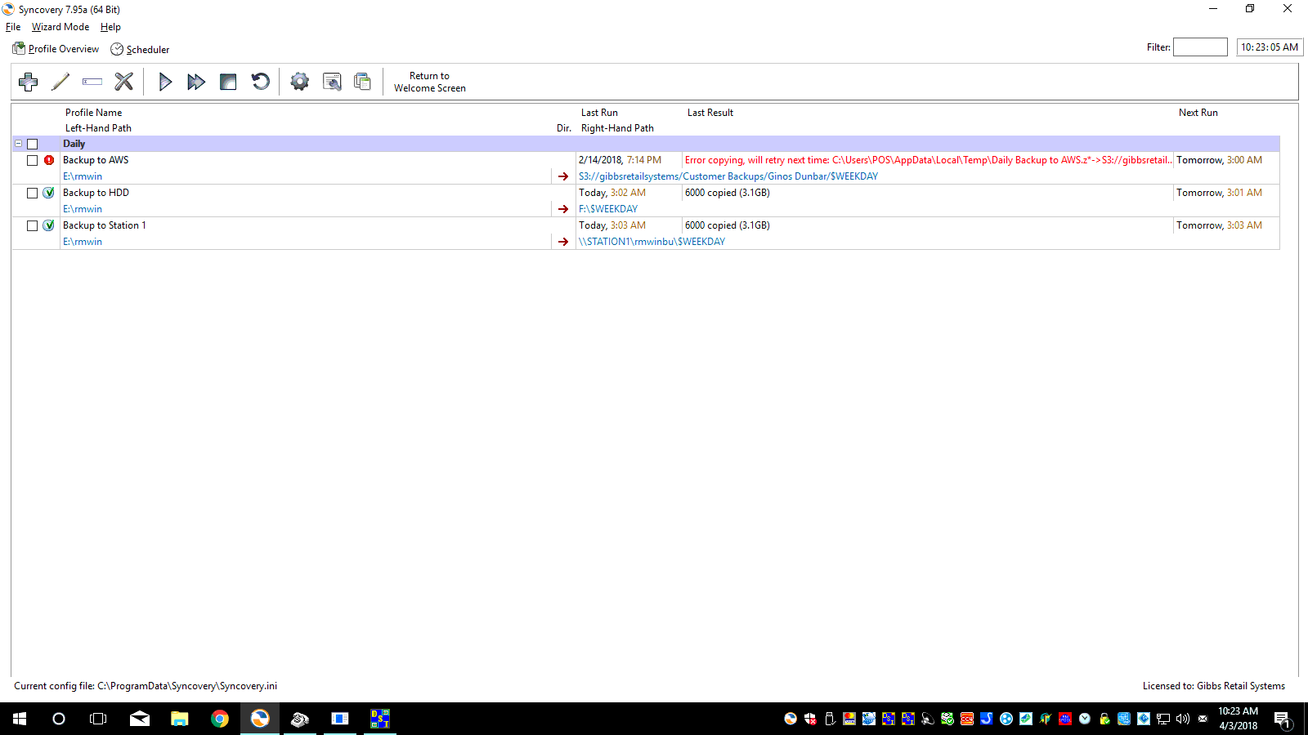This screenshot has width=1308, height=735.
Task: Click E:\rmwin path under Backup to AWS
Action: coord(83,176)
